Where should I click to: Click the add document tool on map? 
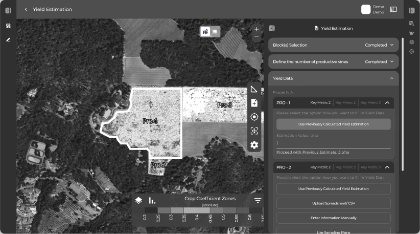click(254, 103)
